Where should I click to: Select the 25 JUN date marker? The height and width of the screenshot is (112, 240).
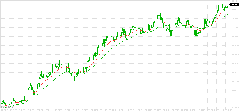click(x=104, y=110)
